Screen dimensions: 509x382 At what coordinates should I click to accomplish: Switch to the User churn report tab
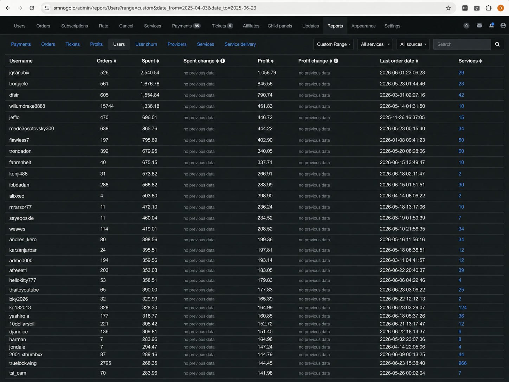[146, 44]
